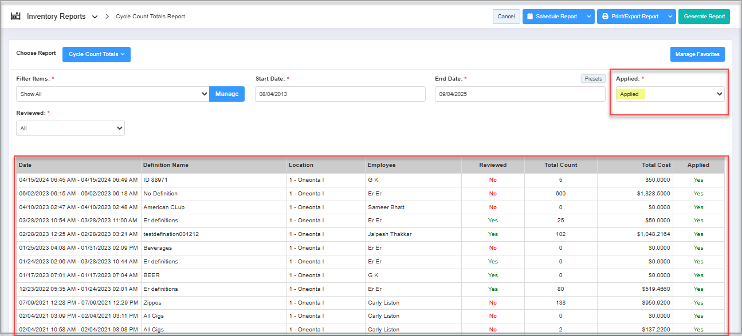
Task: Open the Filter Items Show All dropdown
Action: [x=112, y=94]
